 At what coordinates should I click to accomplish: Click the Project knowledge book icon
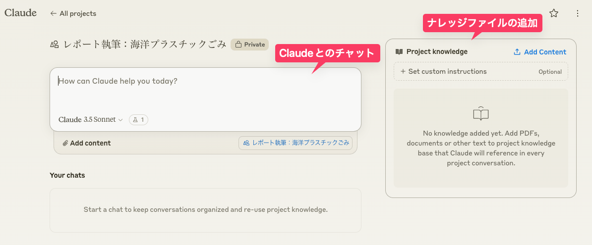[399, 52]
